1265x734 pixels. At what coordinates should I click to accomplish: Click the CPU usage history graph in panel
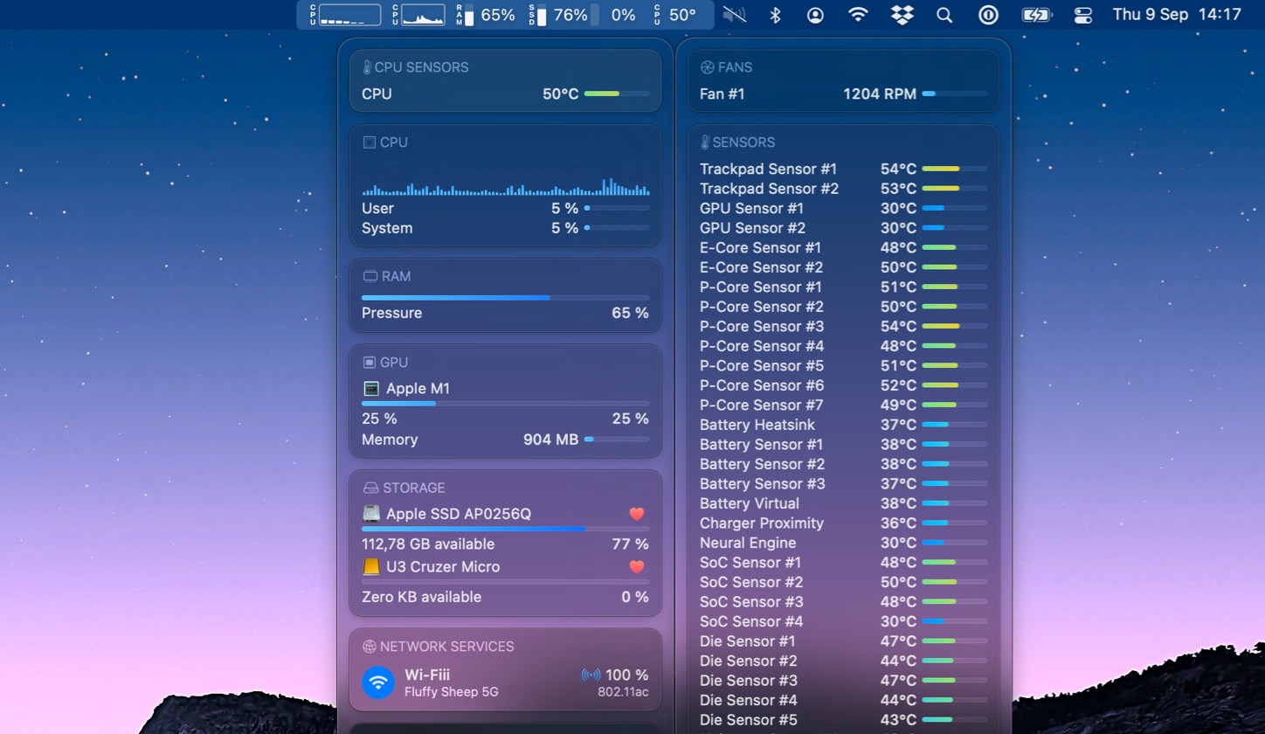click(505, 178)
